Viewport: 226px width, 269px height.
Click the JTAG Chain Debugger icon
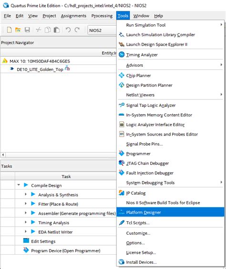pos(122,163)
